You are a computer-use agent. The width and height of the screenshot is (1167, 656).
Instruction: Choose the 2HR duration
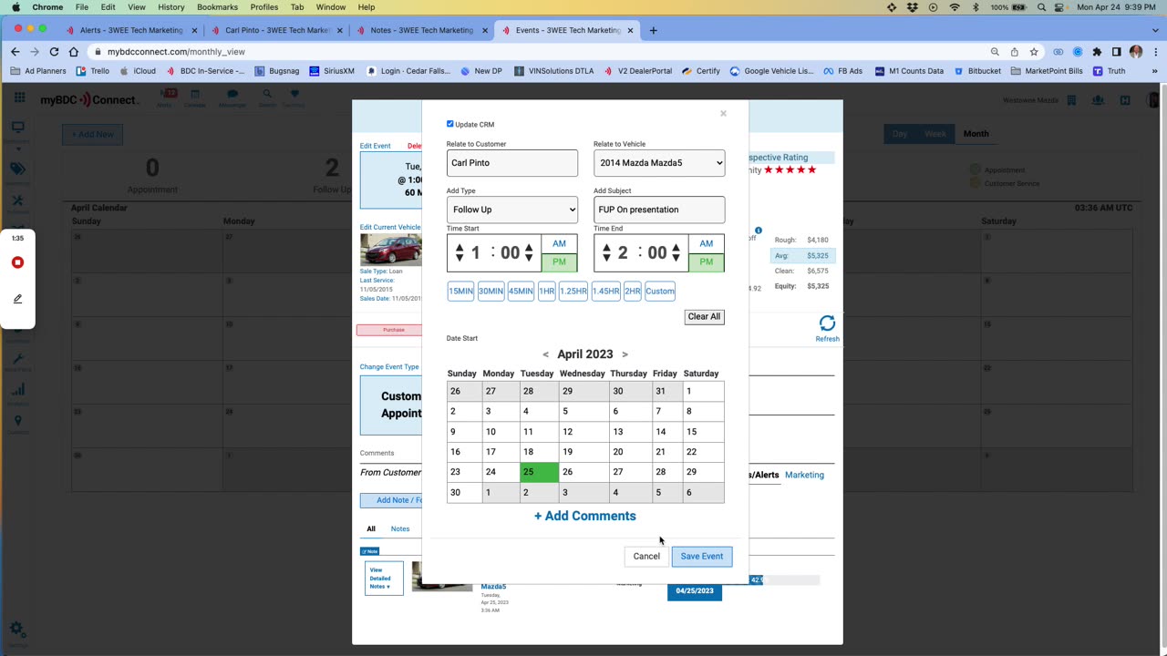pyautogui.click(x=633, y=292)
